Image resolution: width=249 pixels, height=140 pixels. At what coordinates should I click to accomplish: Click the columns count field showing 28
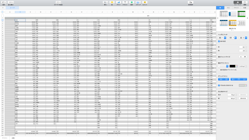point(242,51)
